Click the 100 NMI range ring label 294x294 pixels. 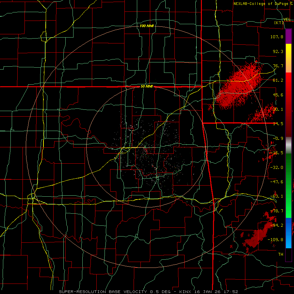(x=147, y=26)
